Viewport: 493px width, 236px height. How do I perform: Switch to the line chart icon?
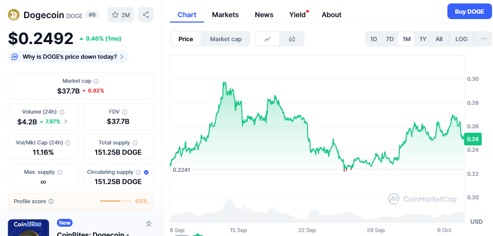pyautogui.click(x=267, y=39)
